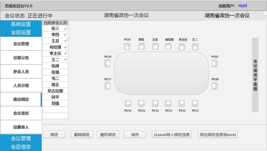Toggle checkmark next to 张三

click(65, 28)
